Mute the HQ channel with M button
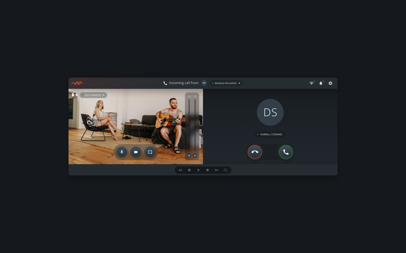406x253 pixels. tap(189, 156)
